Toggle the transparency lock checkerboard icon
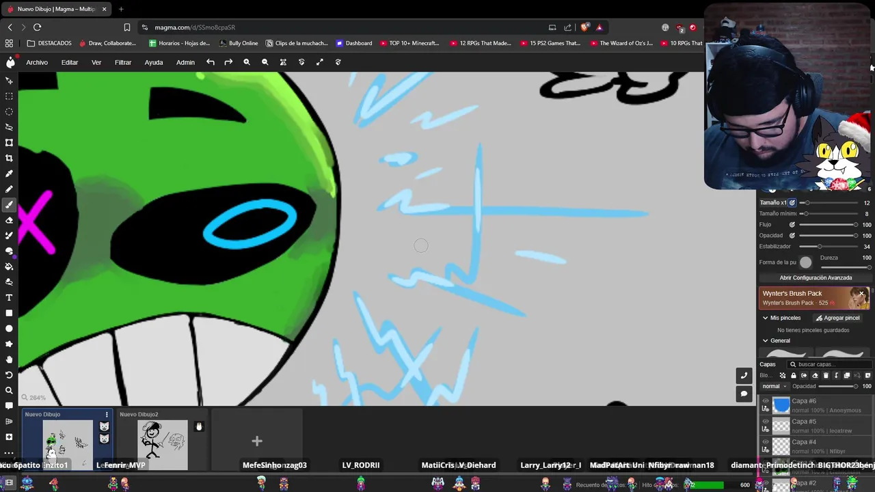This screenshot has width=875, height=492. point(783,375)
